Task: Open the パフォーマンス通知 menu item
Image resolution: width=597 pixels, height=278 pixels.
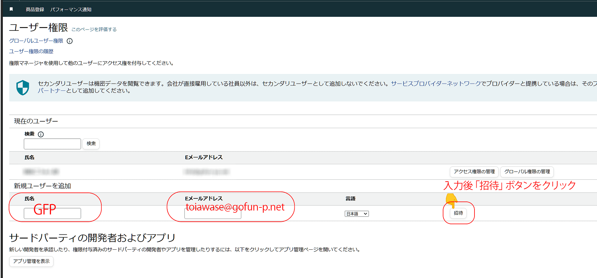Action: click(x=71, y=10)
